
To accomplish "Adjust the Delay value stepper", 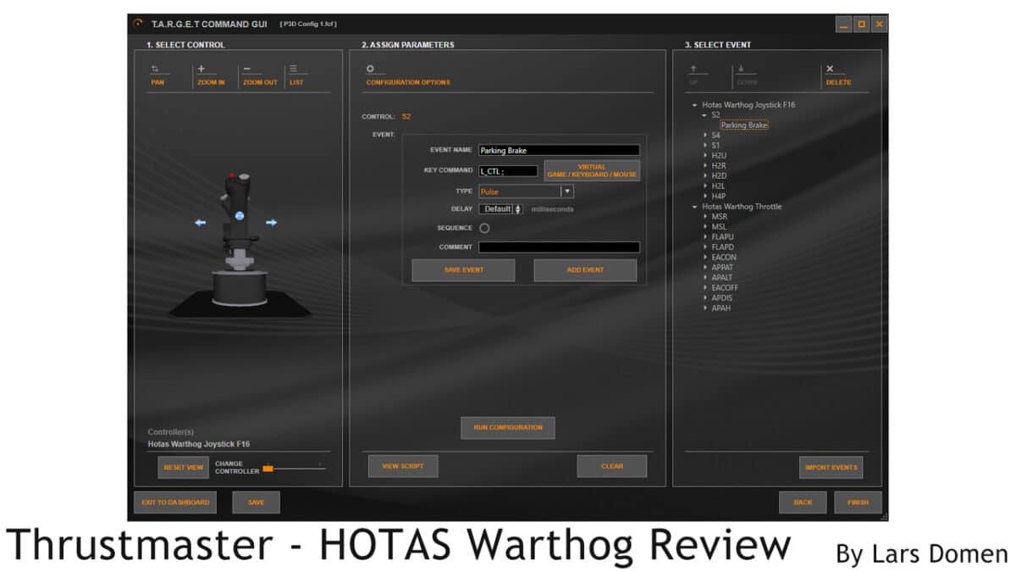I will [x=516, y=208].
